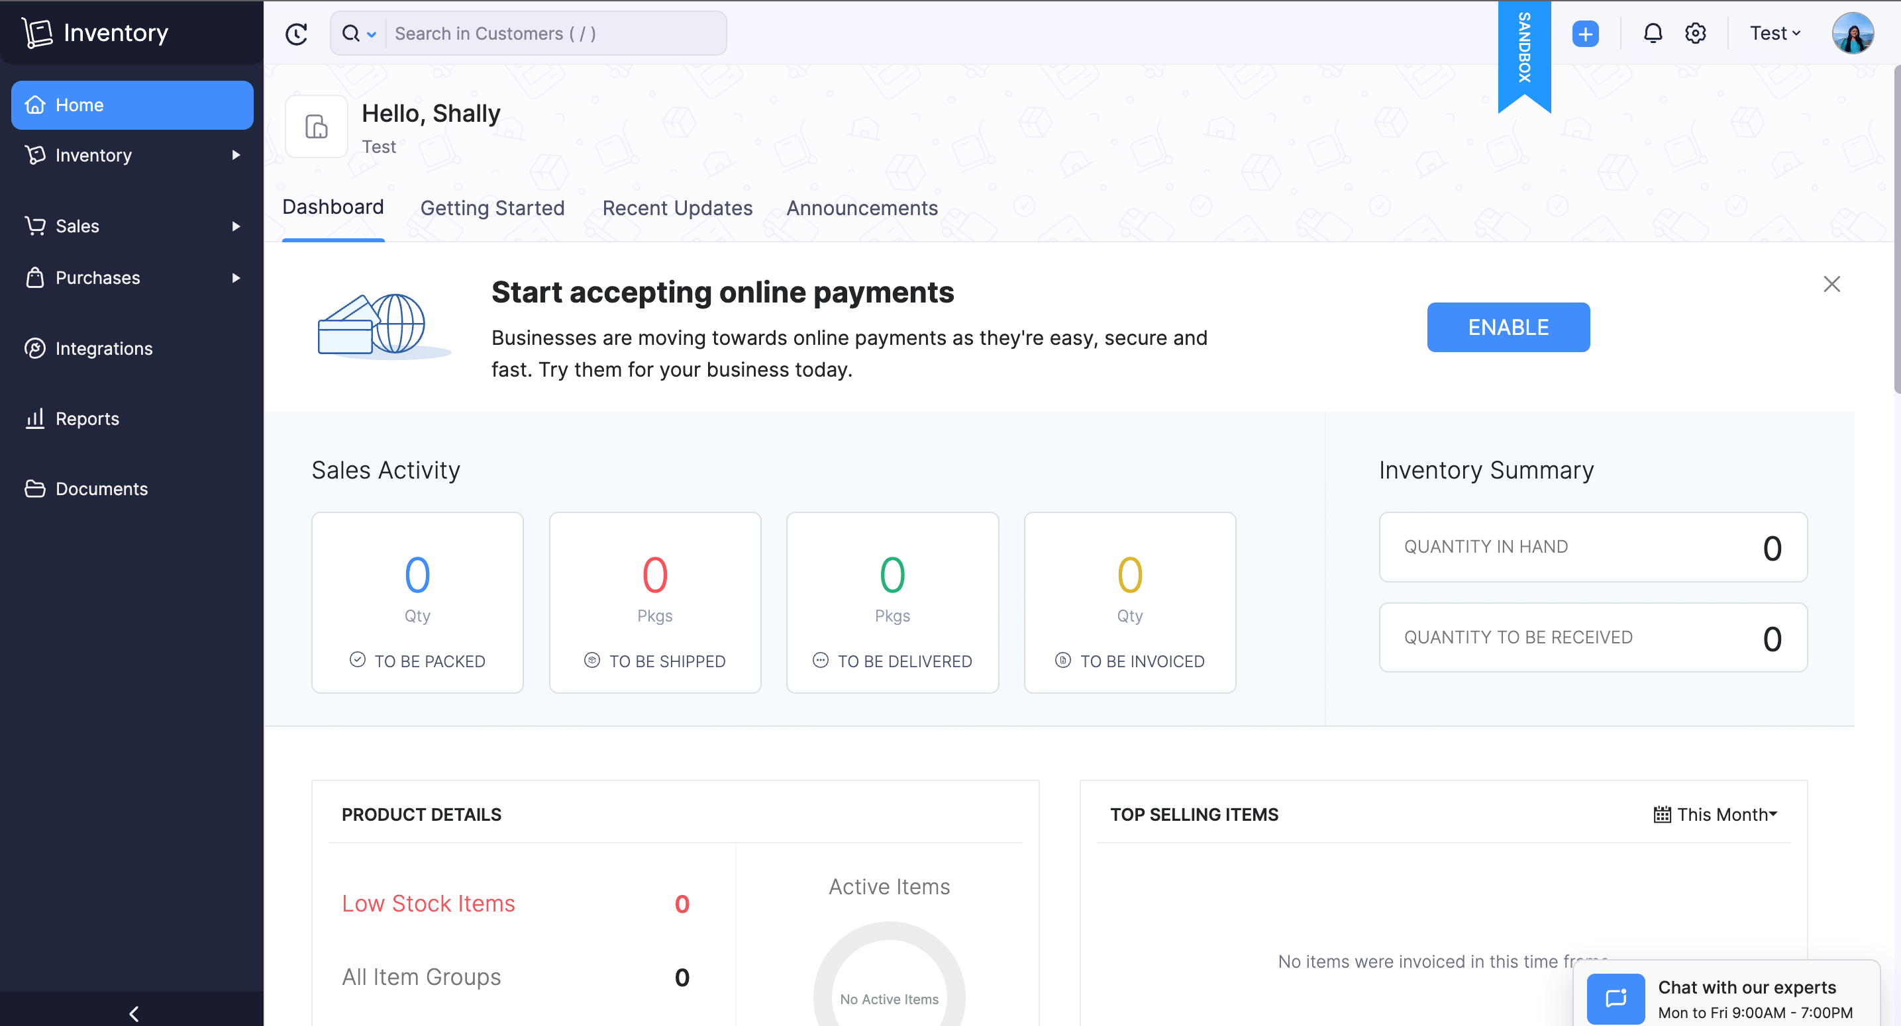Screen dimensions: 1901x1026
Task: Dismiss the online payments banner
Action: [x=1831, y=284]
